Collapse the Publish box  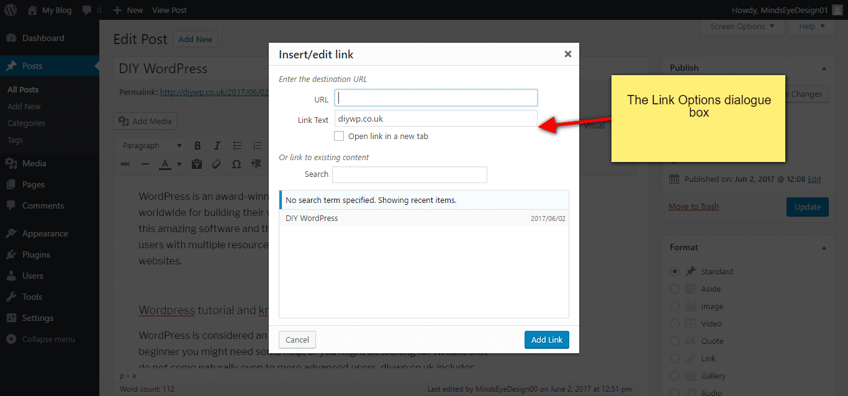click(824, 68)
